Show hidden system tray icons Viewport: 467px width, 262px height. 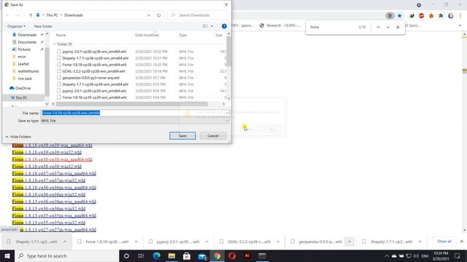coord(387,255)
